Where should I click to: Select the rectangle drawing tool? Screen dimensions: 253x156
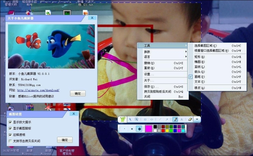click(145, 120)
